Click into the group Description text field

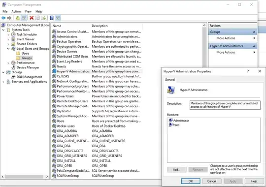pyautogui.click(x=225, y=105)
